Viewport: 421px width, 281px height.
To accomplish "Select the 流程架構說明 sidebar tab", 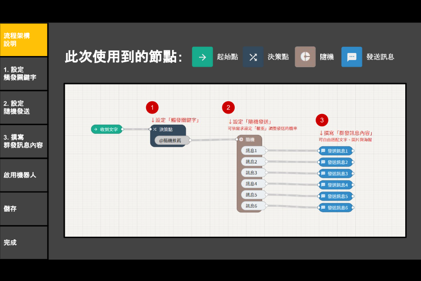I will (x=23, y=40).
